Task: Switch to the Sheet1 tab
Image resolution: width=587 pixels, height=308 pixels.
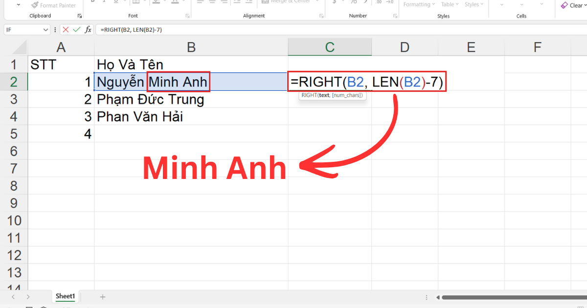Action: coord(65,296)
